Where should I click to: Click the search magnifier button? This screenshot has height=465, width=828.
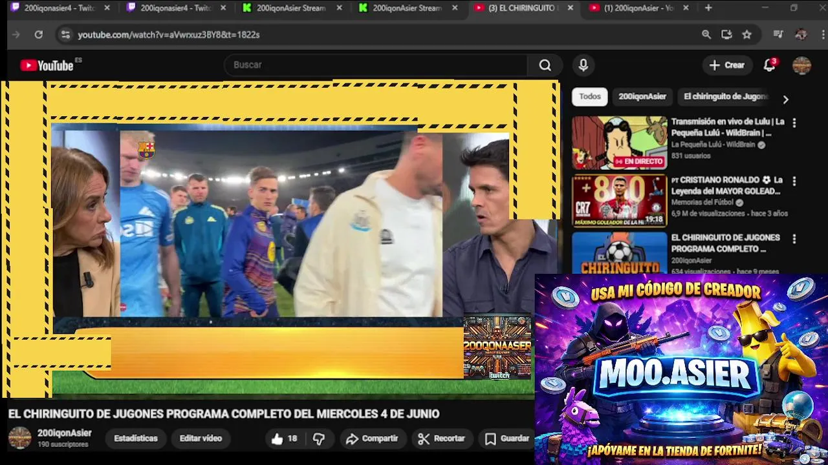545,65
